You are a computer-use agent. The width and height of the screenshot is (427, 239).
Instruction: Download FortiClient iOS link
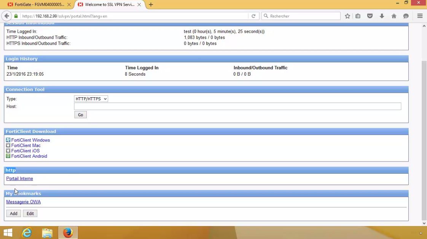25,150
